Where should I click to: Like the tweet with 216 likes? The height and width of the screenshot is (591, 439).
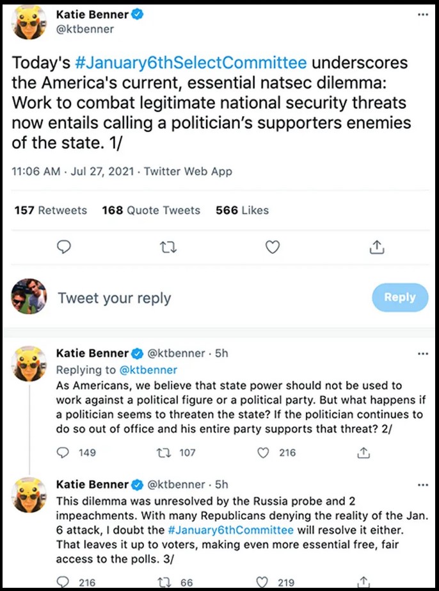pyautogui.click(x=263, y=453)
